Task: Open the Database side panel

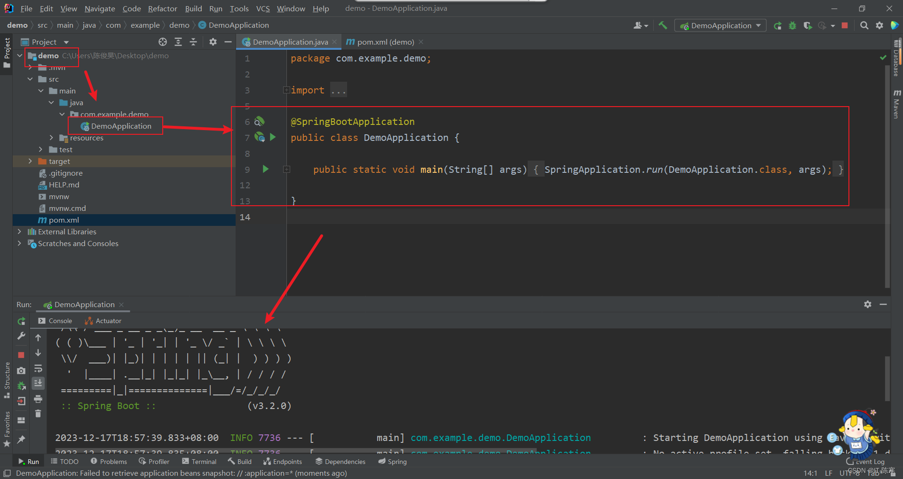Action: tap(897, 58)
